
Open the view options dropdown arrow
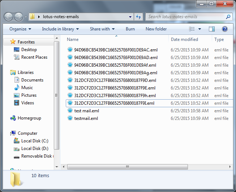click(199, 29)
